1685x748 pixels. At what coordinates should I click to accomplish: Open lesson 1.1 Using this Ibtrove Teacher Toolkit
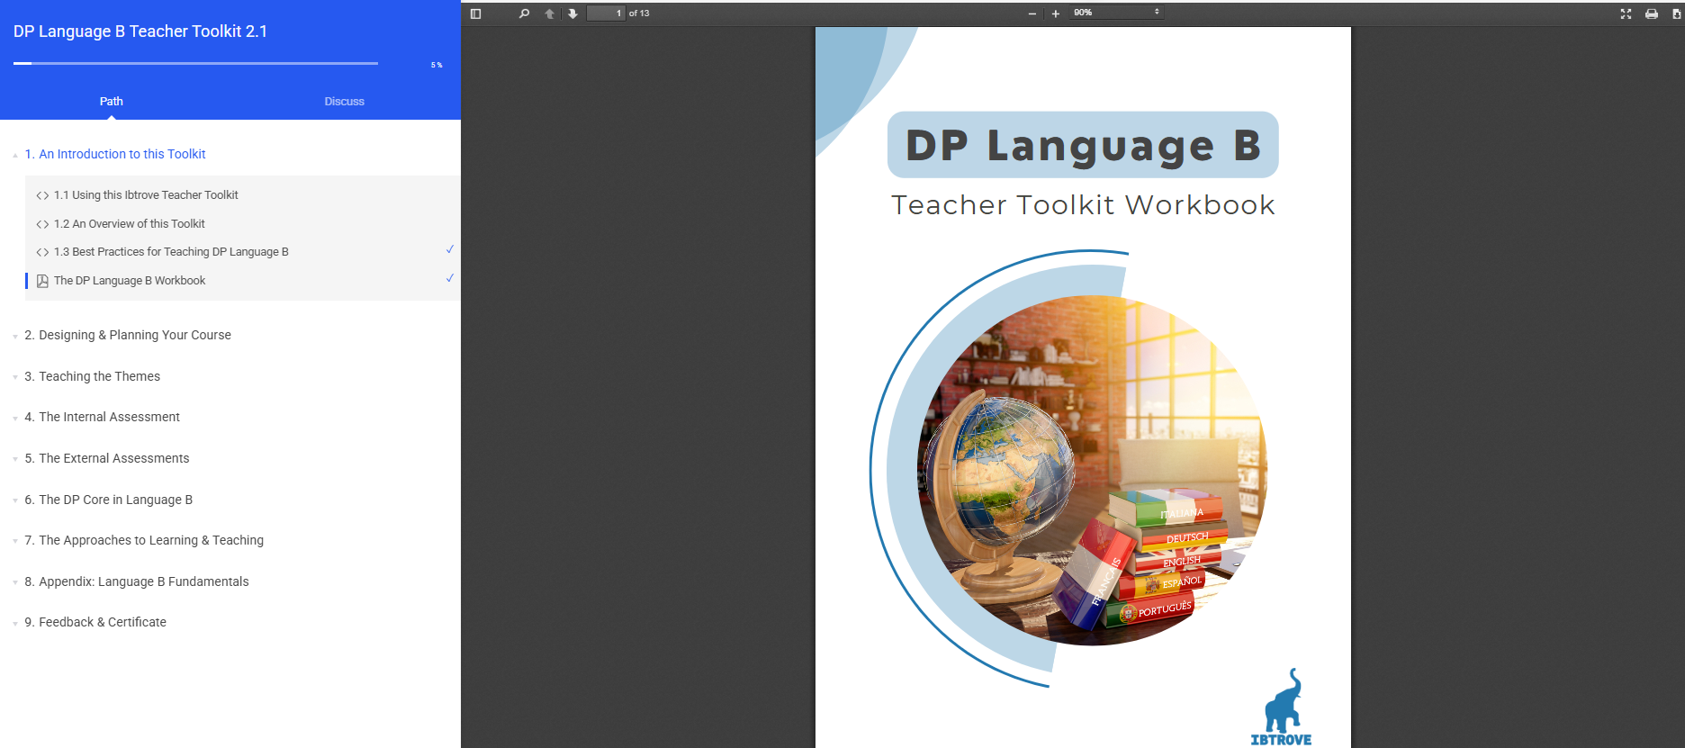(146, 195)
